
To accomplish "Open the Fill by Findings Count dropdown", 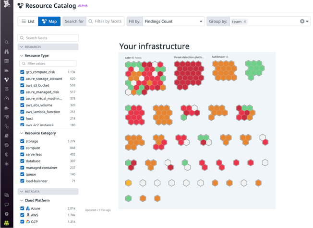I will coord(175,22).
